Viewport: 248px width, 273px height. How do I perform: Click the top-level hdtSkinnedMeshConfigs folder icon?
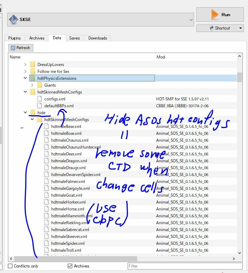33,92
